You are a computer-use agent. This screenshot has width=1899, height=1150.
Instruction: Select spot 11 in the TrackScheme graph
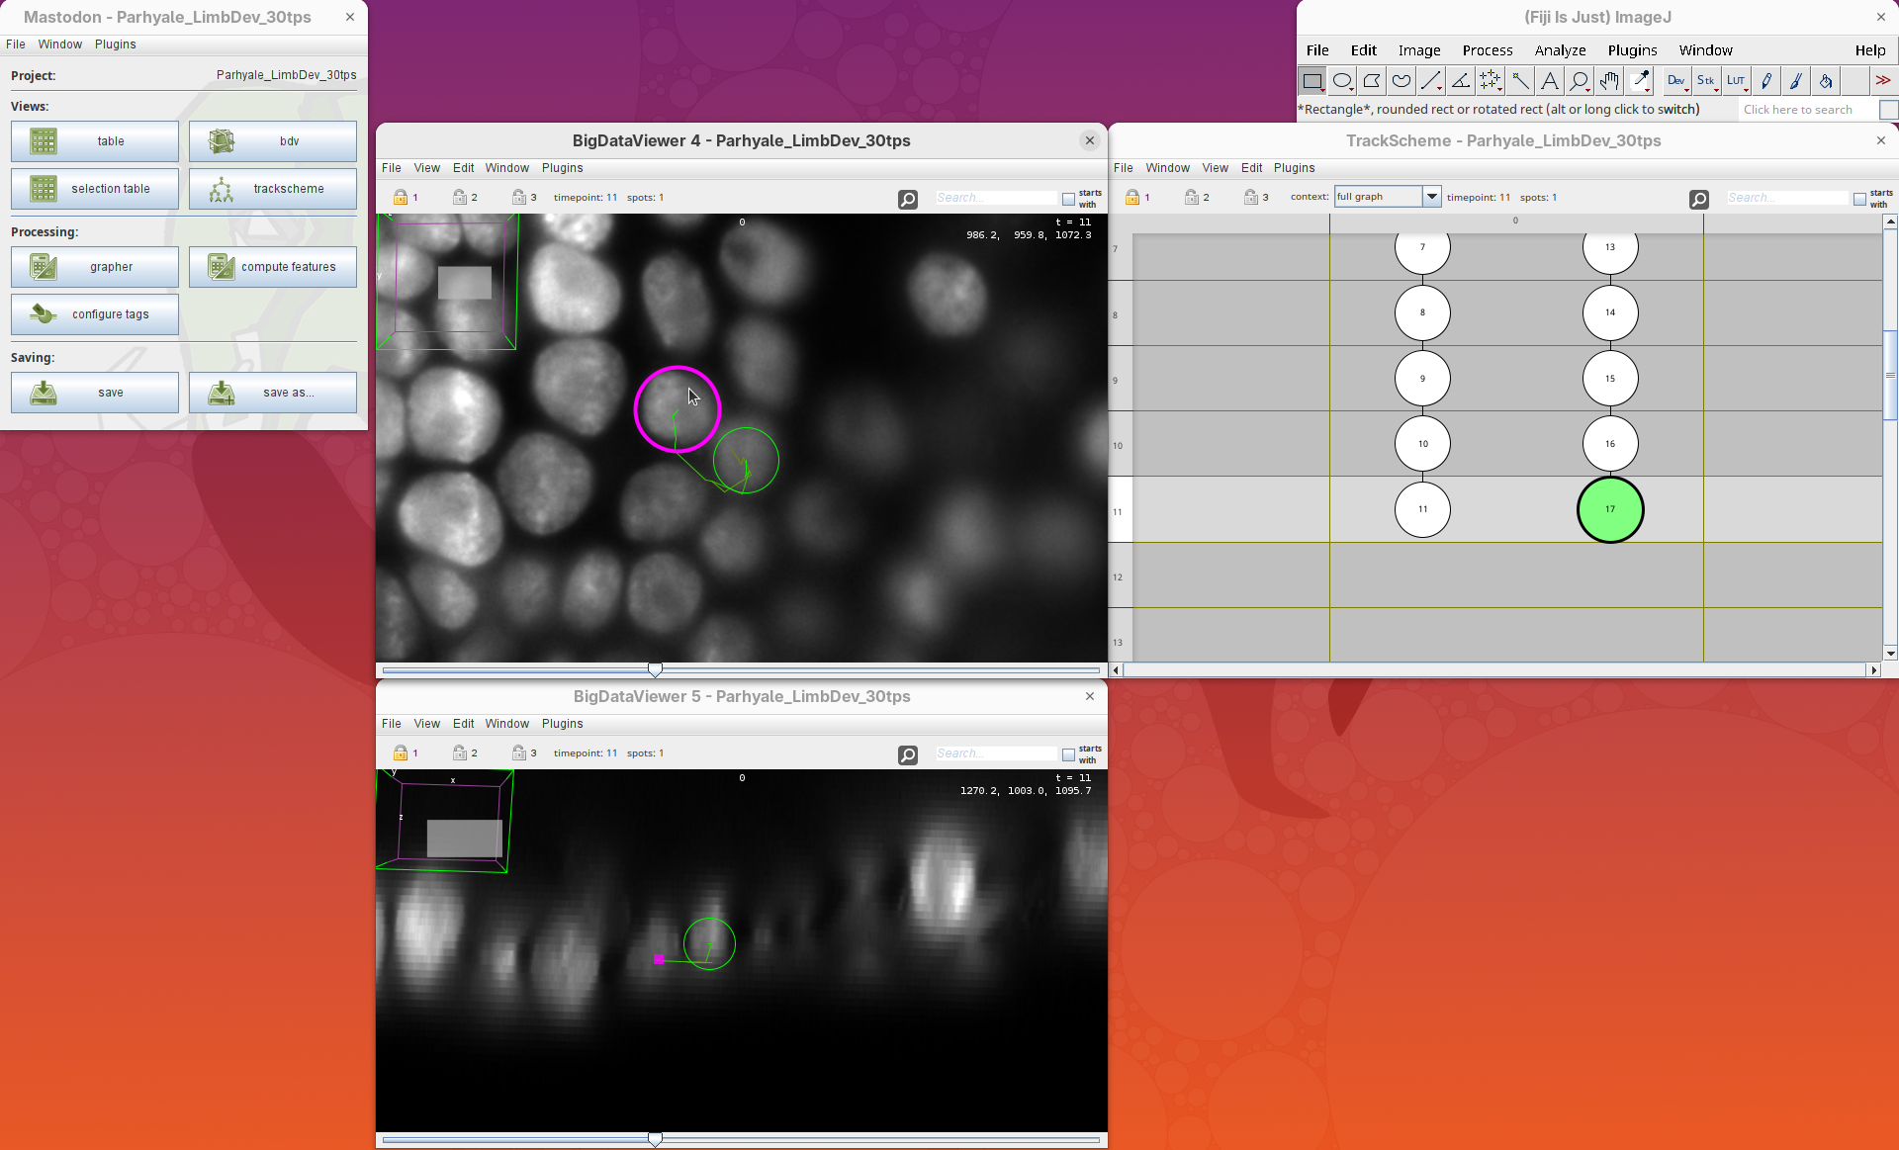[1422, 509]
